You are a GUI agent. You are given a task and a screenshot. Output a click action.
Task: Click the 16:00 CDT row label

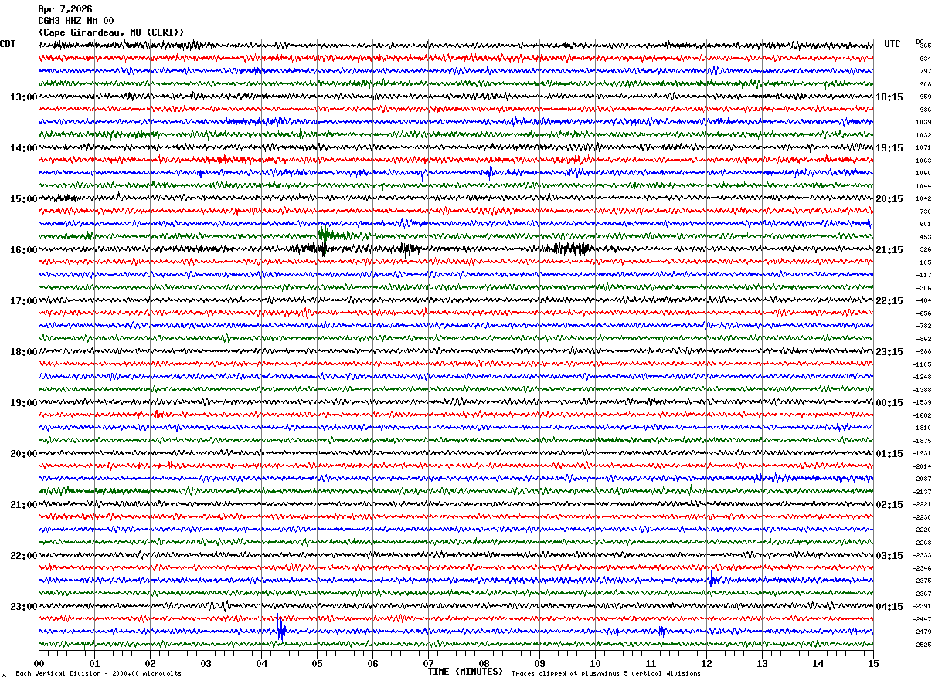point(24,250)
